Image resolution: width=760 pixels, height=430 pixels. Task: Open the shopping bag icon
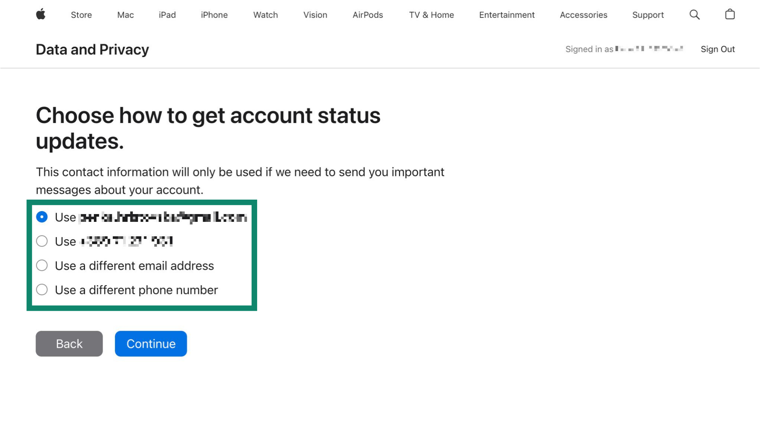click(x=730, y=14)
